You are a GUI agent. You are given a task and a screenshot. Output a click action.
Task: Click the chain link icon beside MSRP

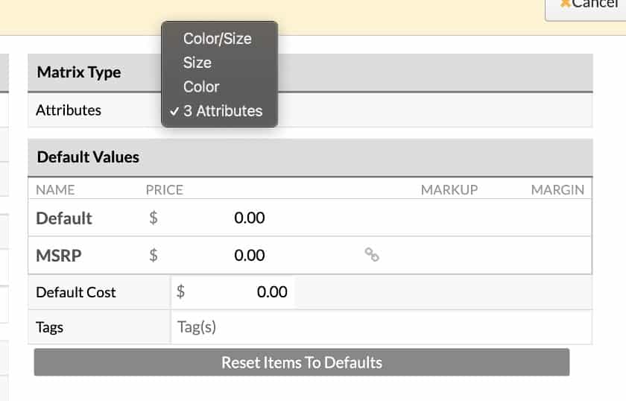(372, 255)
